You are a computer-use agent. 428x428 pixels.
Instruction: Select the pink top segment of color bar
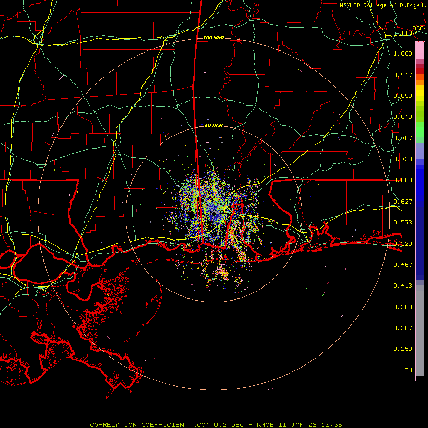pyautogui.click(x=420, y=51)
